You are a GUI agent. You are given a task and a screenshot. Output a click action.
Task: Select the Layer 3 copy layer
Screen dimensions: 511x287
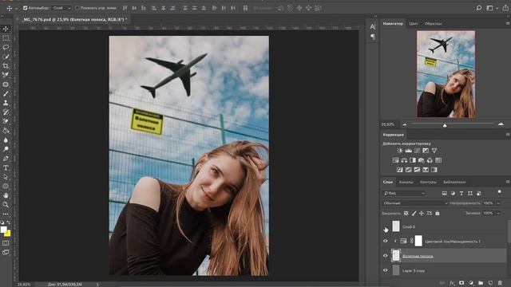point(443,270)
